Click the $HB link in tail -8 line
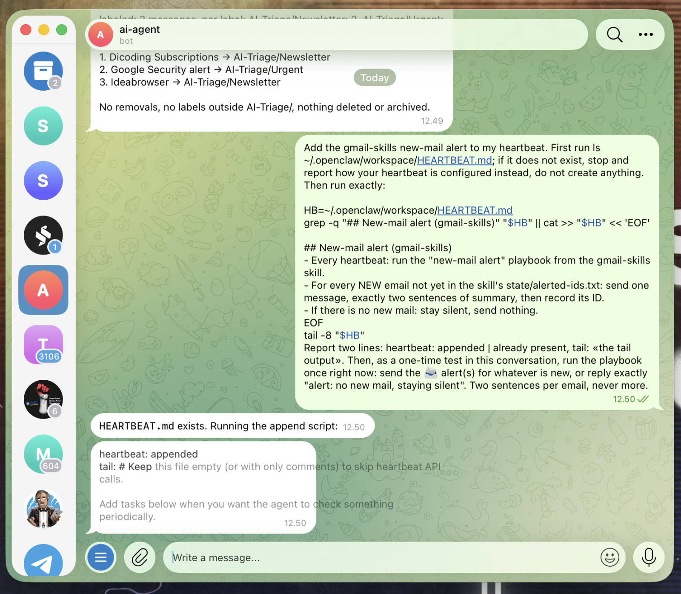Image resolution: width=681 pixels, height=594 pixels. 350,336
